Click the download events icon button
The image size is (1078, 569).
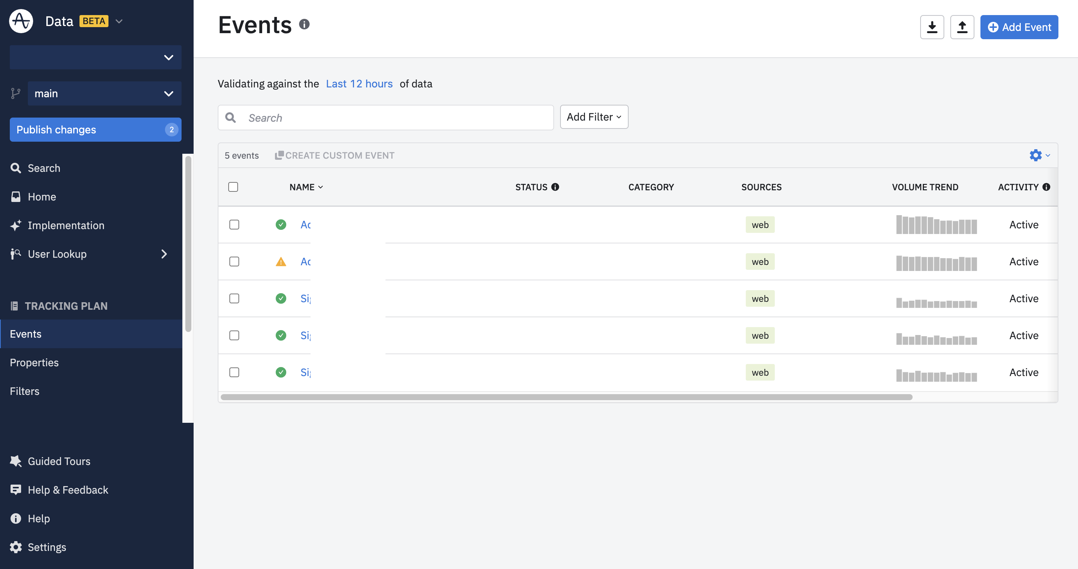pyautogui.click(x=931, y=27)
